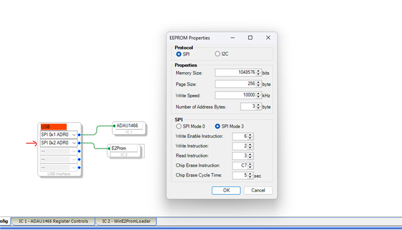Switch to IC 1 - ADAU1466 Register Controls tab
The image size is (402, 230).
53,221
